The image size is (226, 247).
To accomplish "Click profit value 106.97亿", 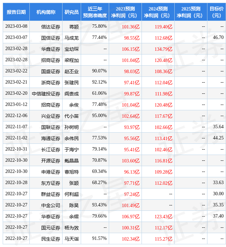I will coord(130,217).
